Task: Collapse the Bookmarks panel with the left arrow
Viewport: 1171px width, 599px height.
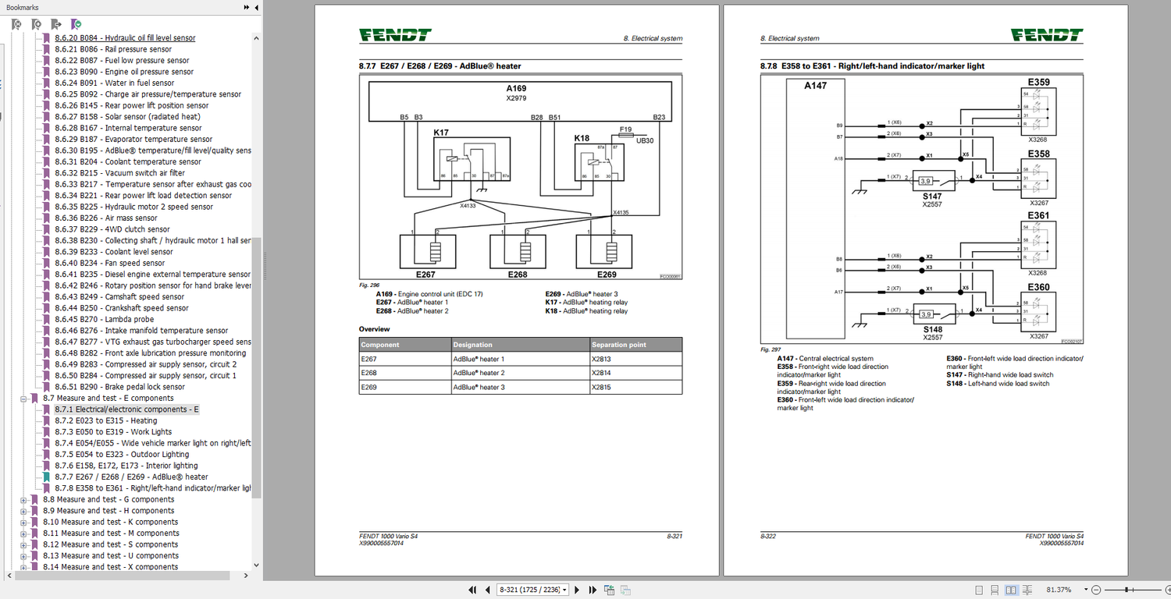Action: [x=256, y=7]
